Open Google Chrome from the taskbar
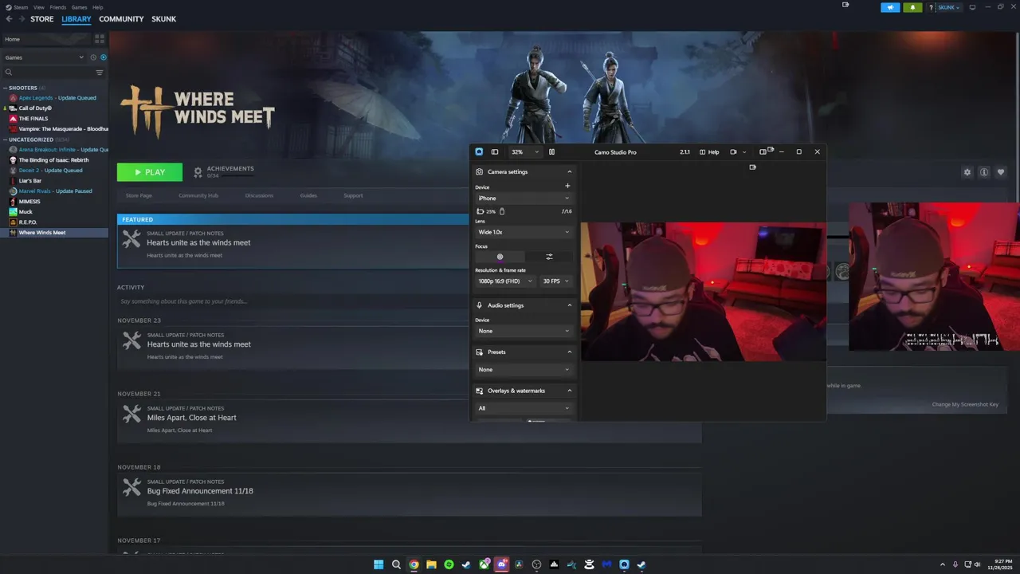Image resolution: width=1020 pixels, height=574 pixels. [414, 564]
